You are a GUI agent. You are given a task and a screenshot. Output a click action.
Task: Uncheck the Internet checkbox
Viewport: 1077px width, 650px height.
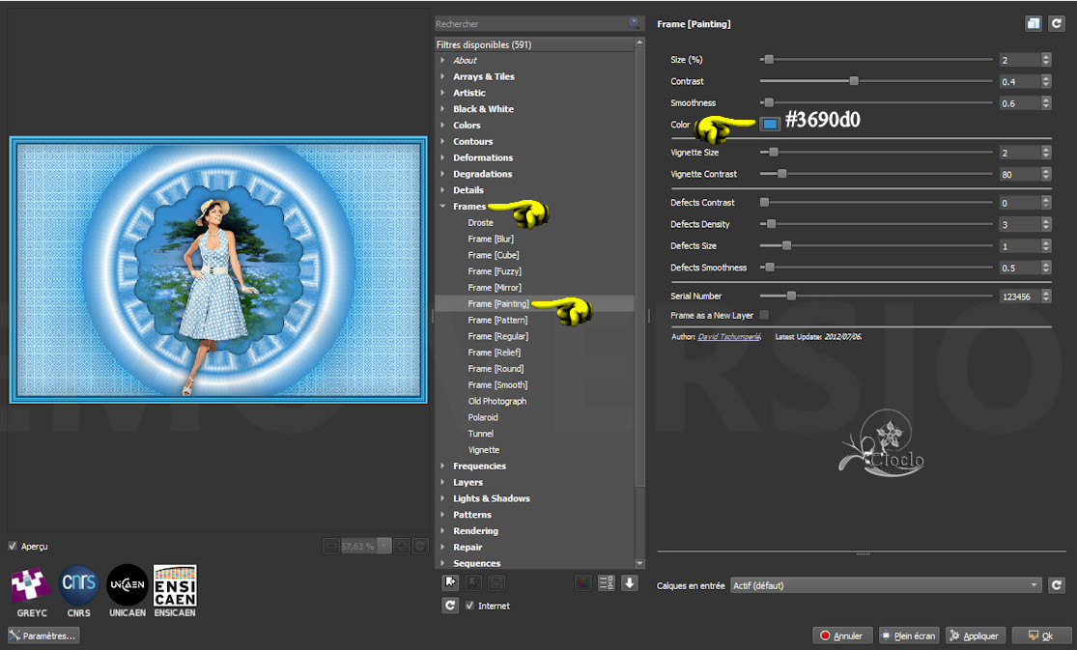pos(470,606)
